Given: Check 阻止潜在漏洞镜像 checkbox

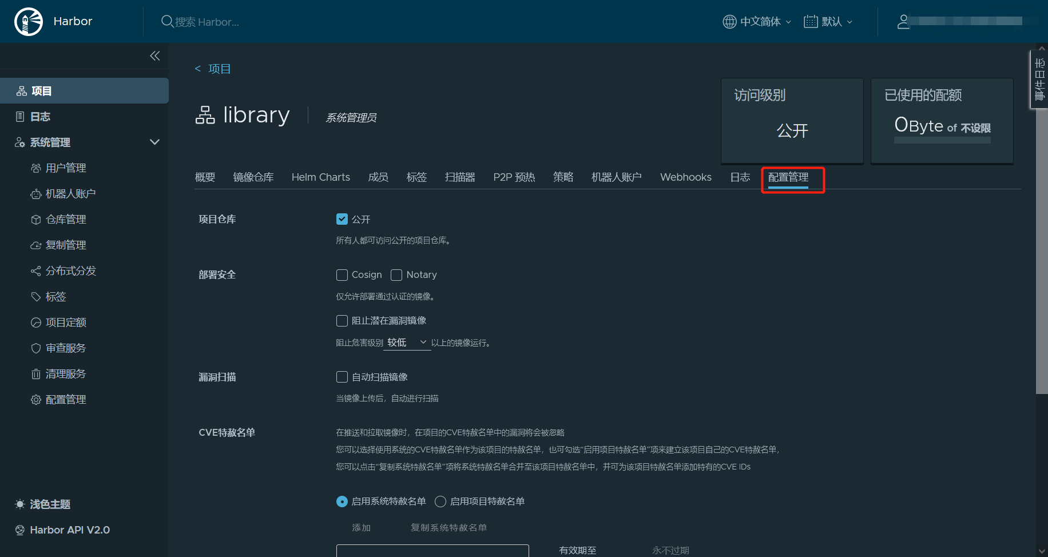Looking at the screenshot, I should (342, 321).
